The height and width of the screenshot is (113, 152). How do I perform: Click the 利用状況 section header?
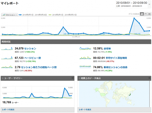76,42
